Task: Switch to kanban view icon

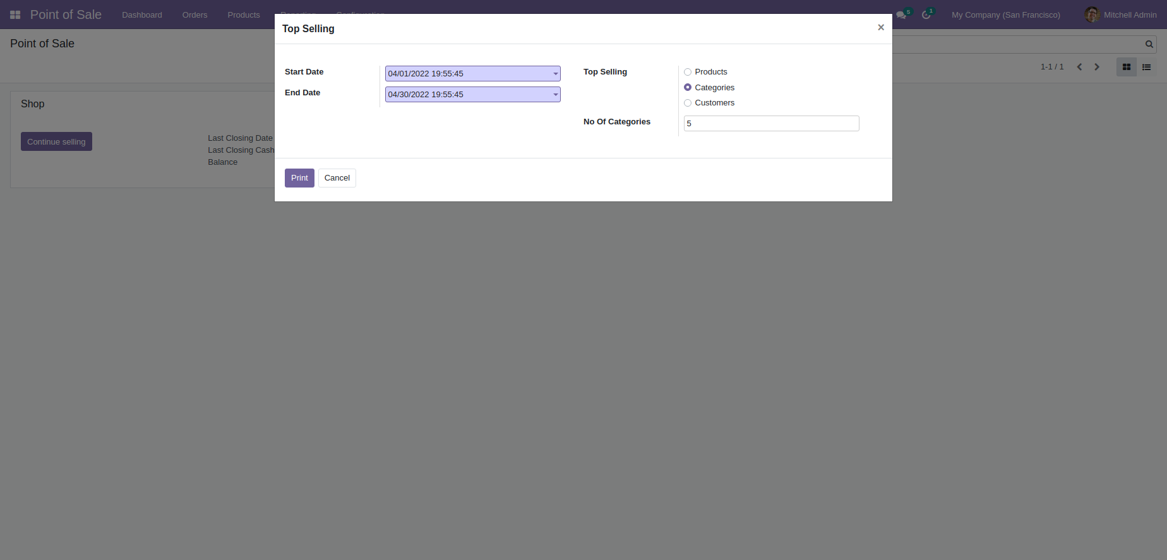Action: (1127, 67)
